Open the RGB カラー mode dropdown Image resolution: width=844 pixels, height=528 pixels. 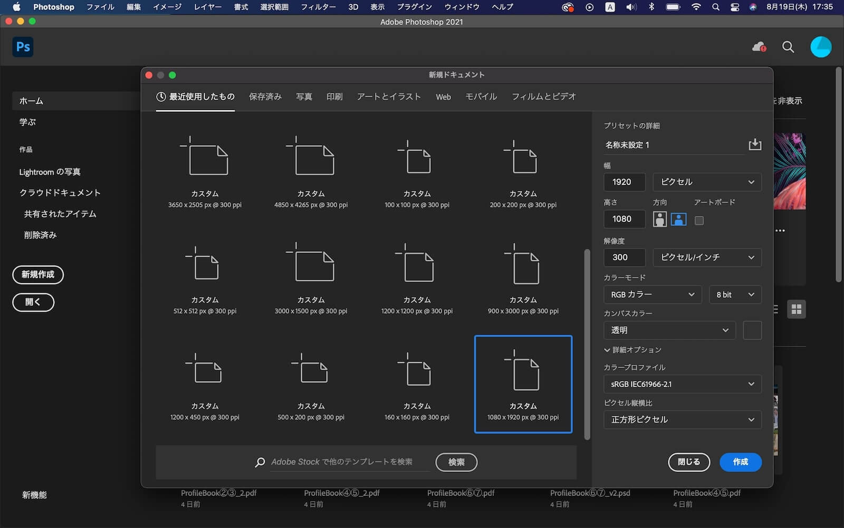point(653,294)
